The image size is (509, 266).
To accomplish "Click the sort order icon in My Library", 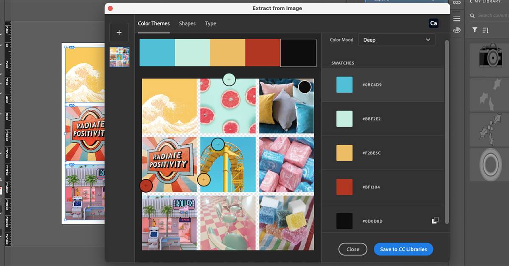I will click(485, 30).
